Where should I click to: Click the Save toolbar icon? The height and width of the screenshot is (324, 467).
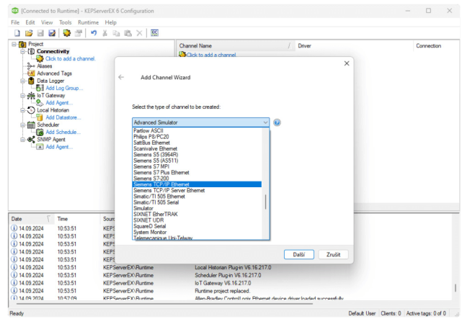pos(40,33)
